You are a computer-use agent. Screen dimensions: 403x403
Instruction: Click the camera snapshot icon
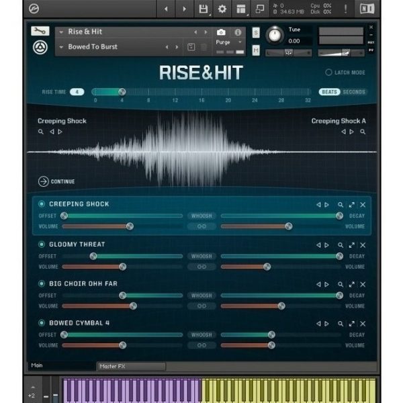click(x=221, y=32)
